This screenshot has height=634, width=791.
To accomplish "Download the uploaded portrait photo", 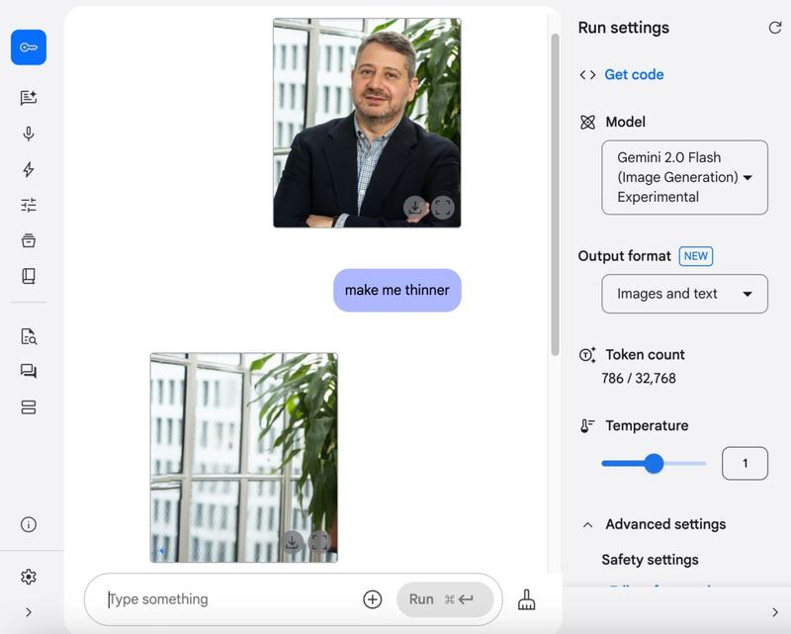I will [415, 207].
